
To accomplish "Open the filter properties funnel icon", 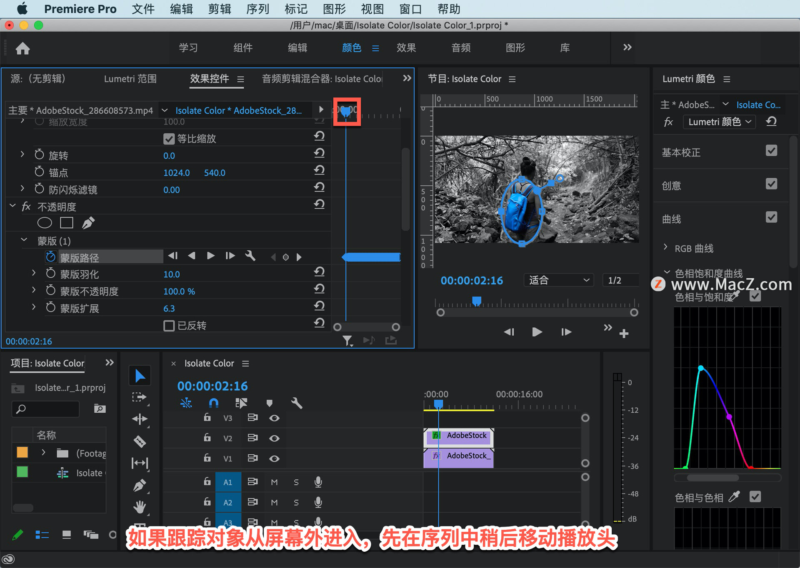I will 347,341.
